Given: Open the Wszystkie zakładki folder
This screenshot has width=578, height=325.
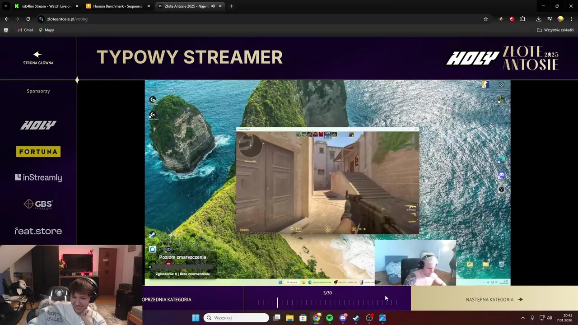Looking at the screenshot, I should pos(555,30).
